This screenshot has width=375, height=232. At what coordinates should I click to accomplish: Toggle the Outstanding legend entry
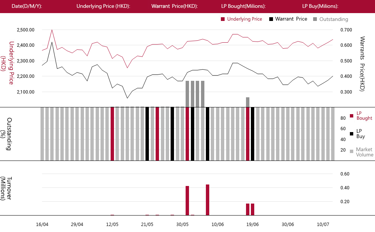pyautogui.click(x=330, y=19)
